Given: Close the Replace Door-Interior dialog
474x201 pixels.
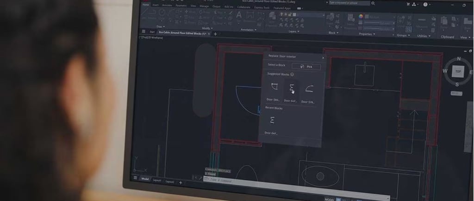Looking at the screenshot, I should coord(323,58).
